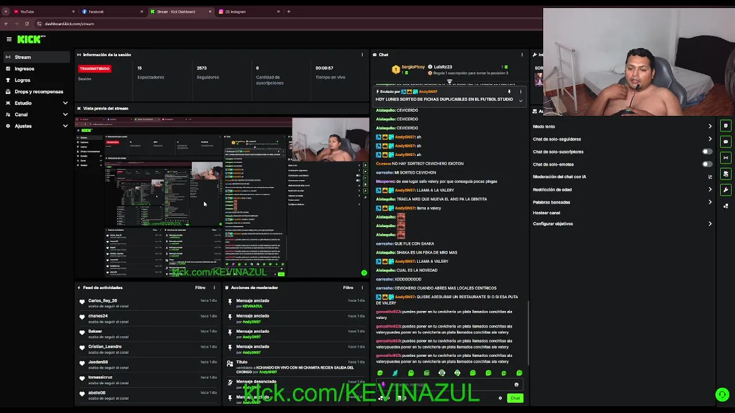Toggle Chat de solo-emotes
Image resolution: width=735 pixels, height=413 pixels.
pyautogui.click(x=707, y=164)
